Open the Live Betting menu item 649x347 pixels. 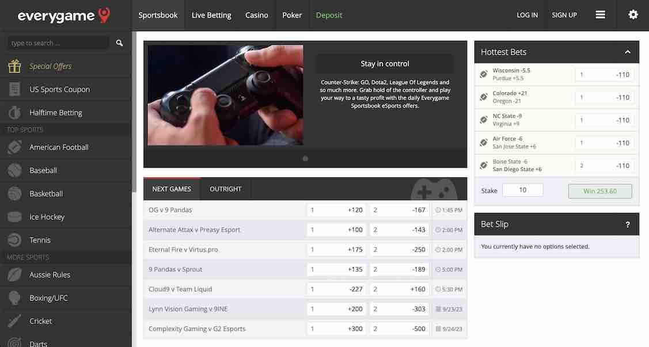pyautogui.click(x=211, y=15)
